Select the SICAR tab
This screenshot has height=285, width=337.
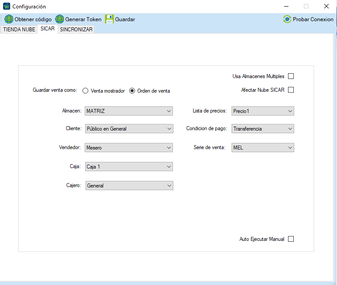click(48, 29)
